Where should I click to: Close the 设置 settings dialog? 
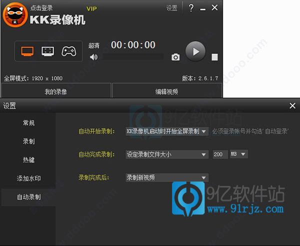(292, 105)
